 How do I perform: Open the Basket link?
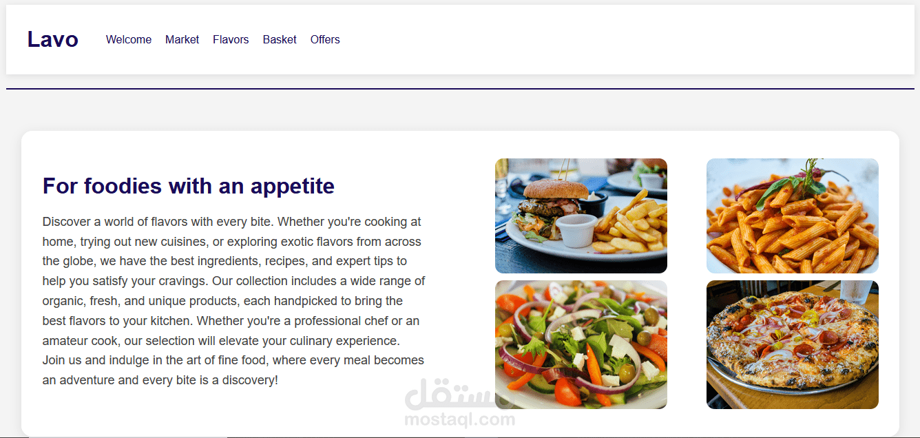click(x=280, y=40)
